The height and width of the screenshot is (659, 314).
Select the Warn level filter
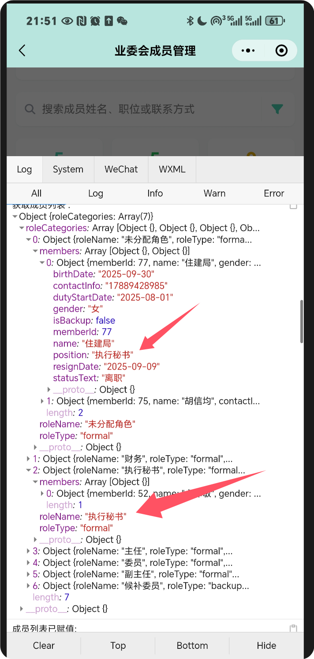[214, 193]
